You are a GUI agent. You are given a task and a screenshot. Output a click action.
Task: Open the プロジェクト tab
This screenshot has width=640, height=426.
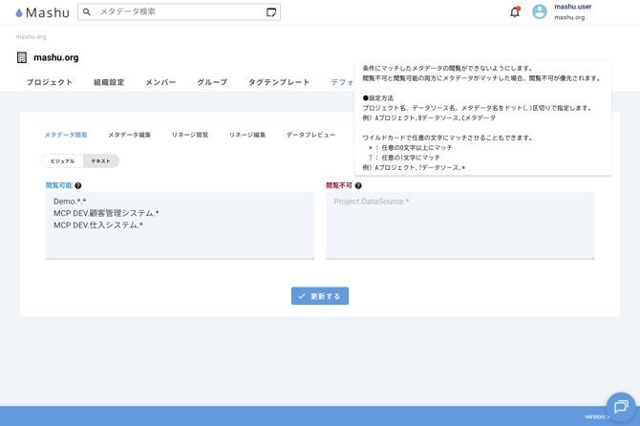[50, 83]
